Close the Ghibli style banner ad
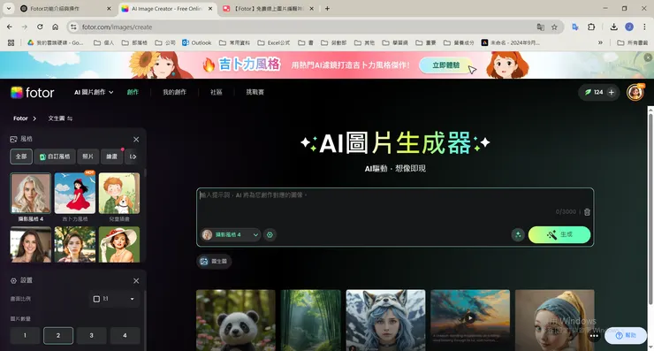This screenshot has height=351, width=654. click(x=648, y=57)
